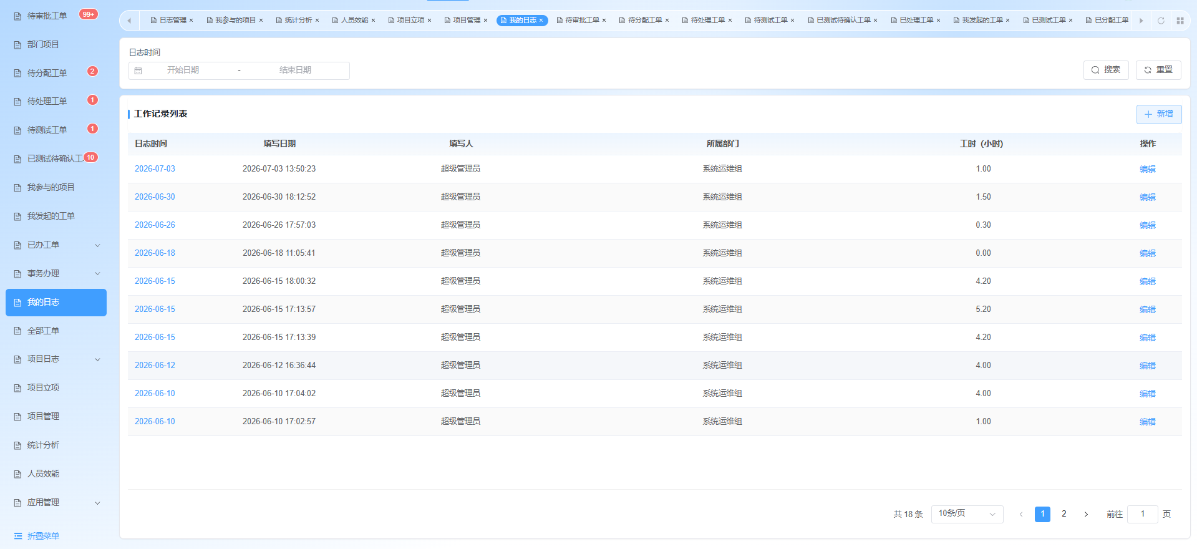Image resolution: width=1197 pixels, height=549 pixels.
Task: Click the badge 2 on 待分配工单
Action: click(92, 71)
